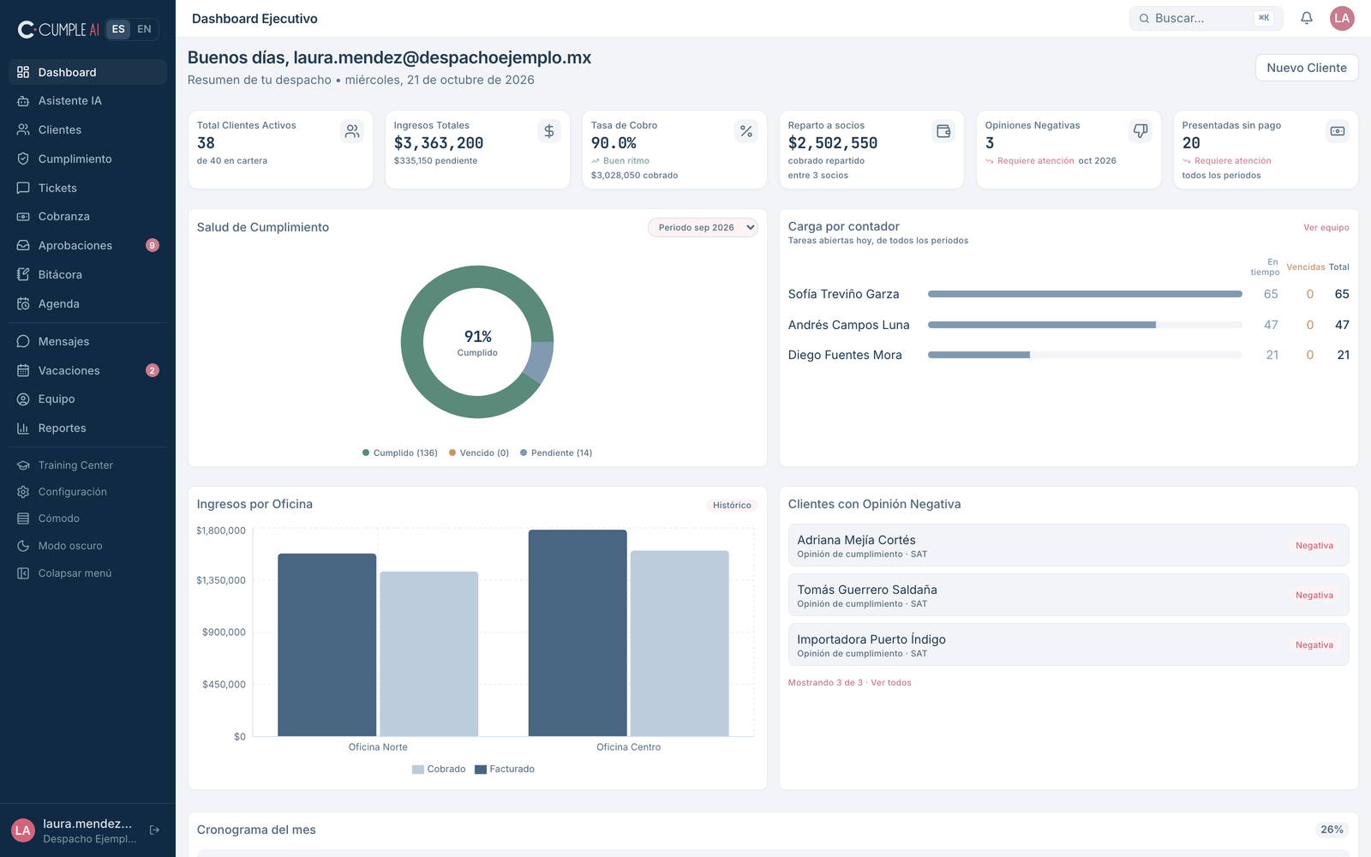1371x857 pixels.
Task: Open Tomás Guerrero Saldaña negative opinion row
Action: 1069,595
